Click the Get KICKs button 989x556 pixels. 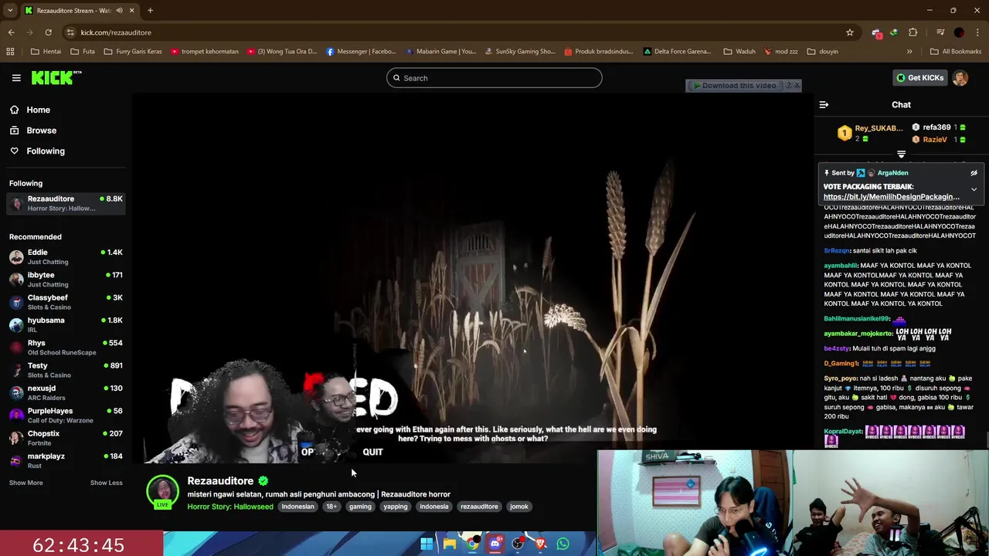click(x=920, y=78)
